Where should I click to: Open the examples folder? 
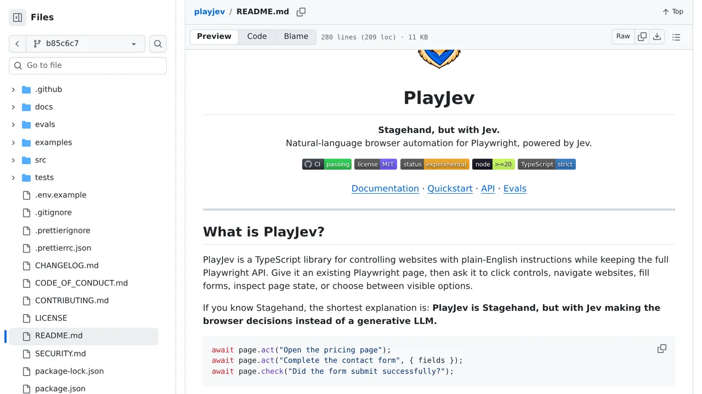[53, 142]
